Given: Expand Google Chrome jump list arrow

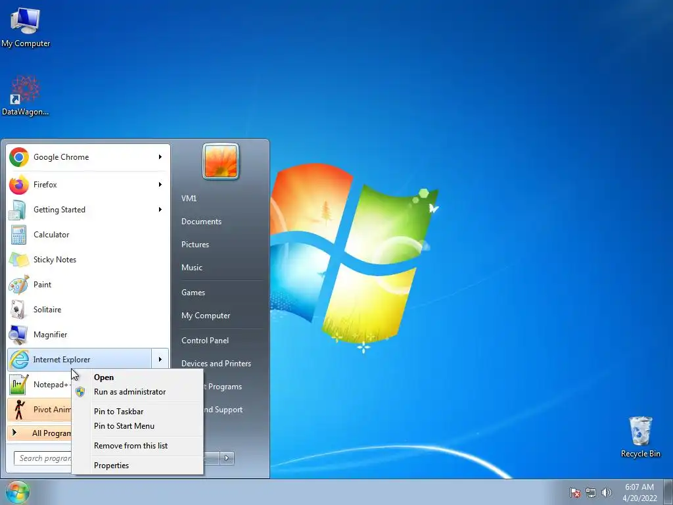Looking at the screenshot, I should (x=160, y=157).
